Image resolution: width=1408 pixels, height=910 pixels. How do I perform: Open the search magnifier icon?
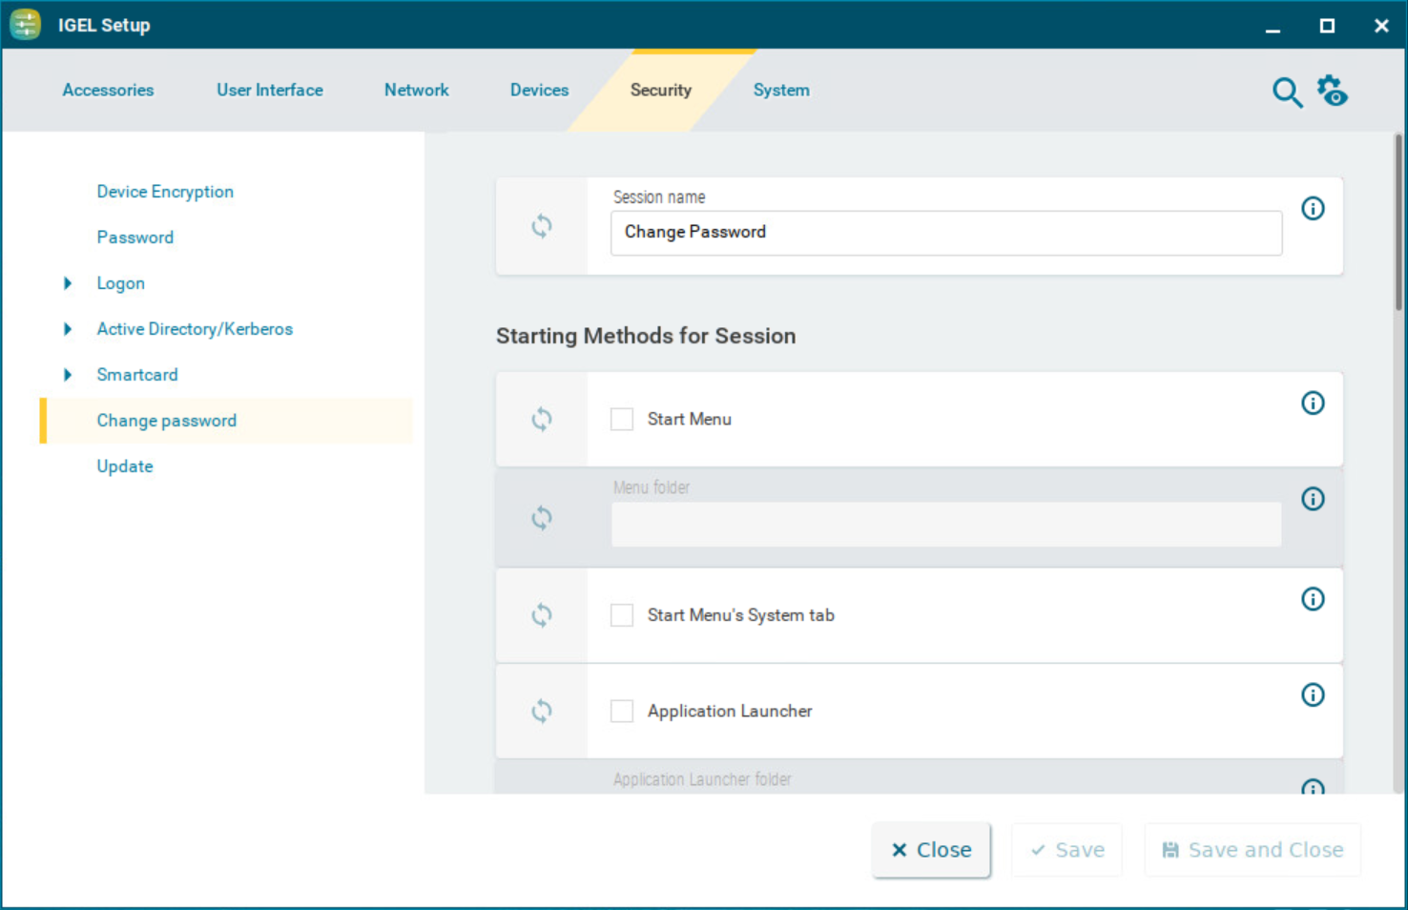[1287, 93]
